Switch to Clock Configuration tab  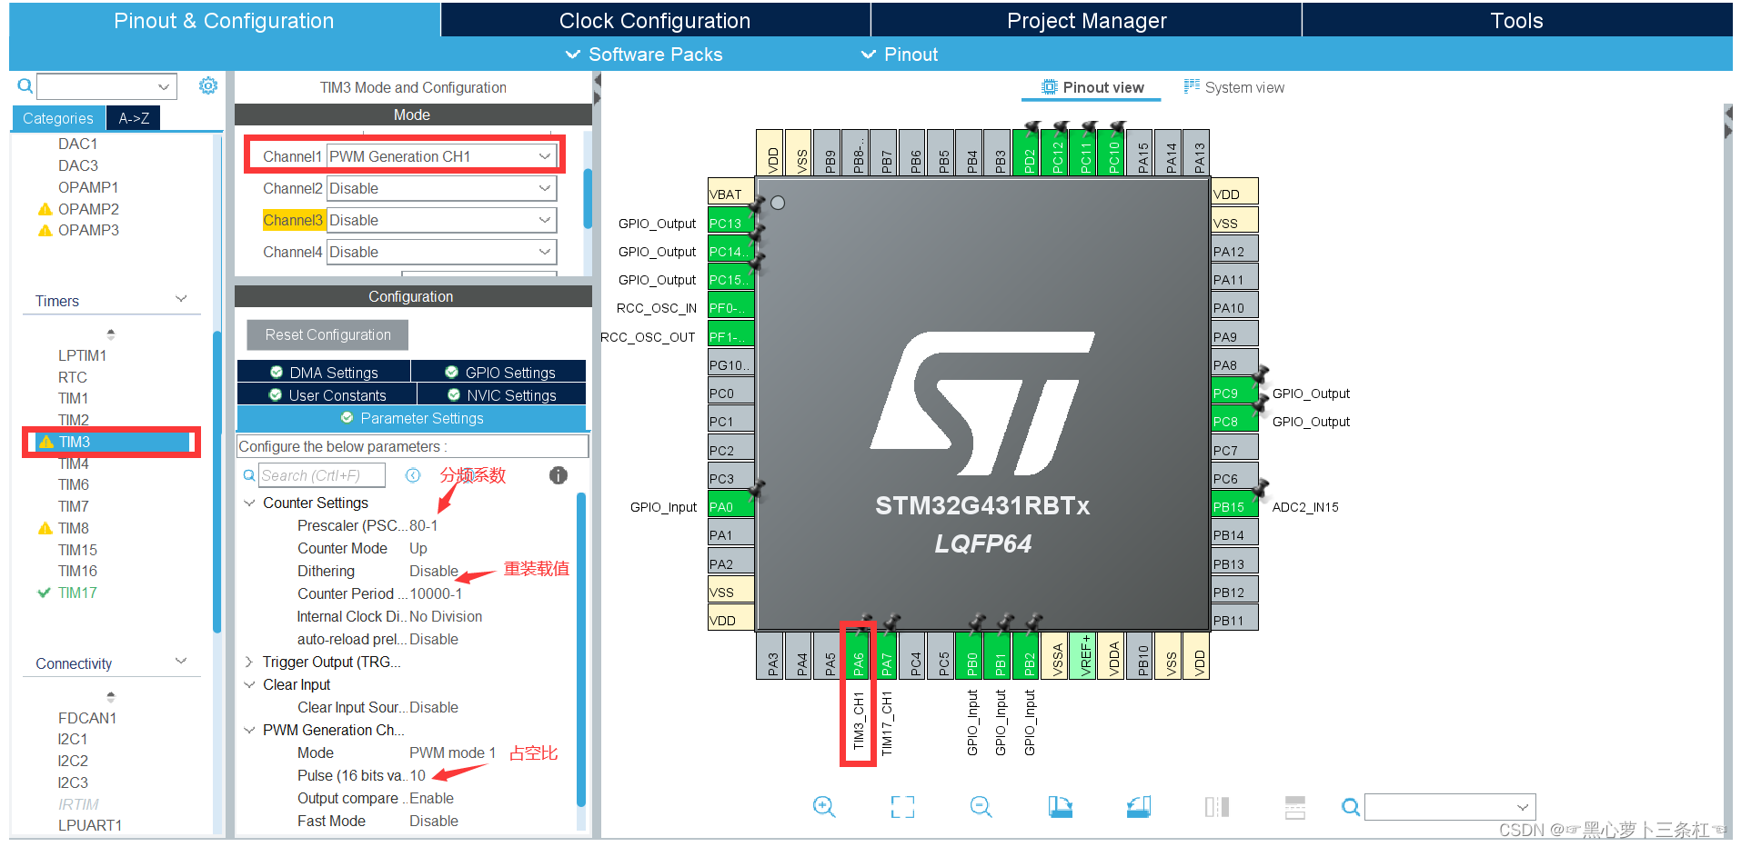[655, 20]
